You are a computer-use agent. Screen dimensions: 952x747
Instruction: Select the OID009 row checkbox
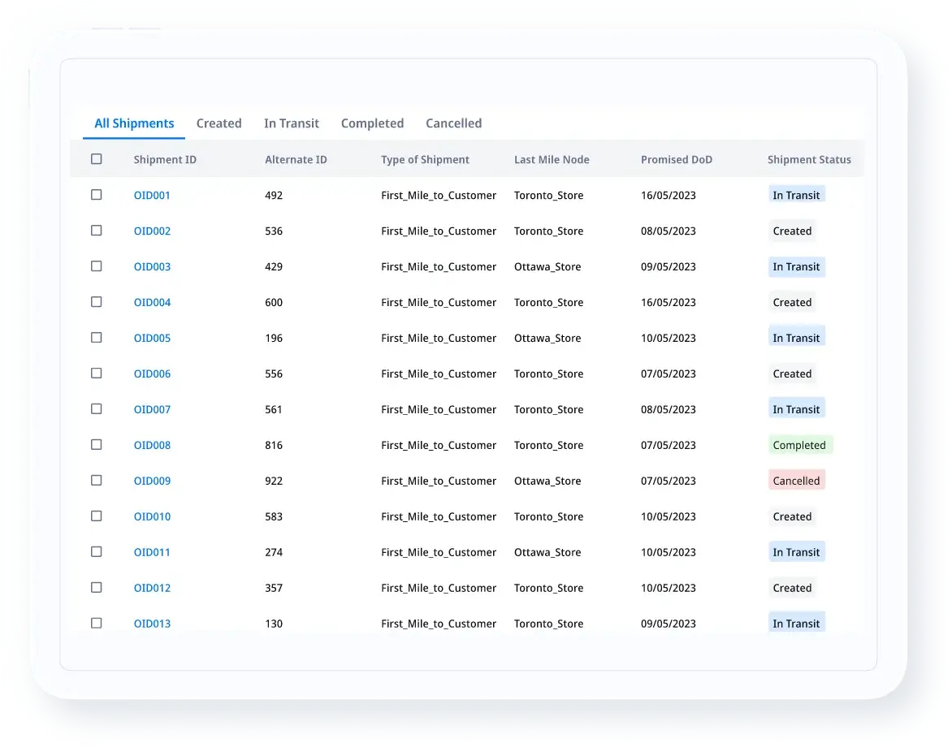(97, 481)
